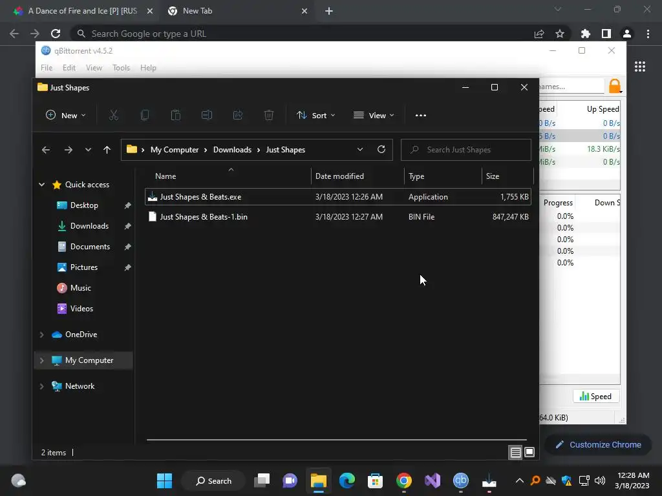Go up one folder level
Image resolution: width=662 pixels, height=496 pixels.
tap(107, 150)
